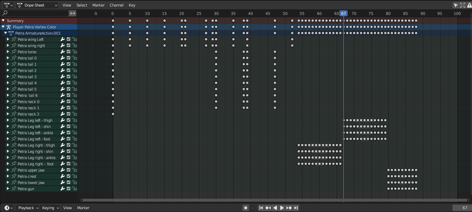Open the Playback popover
The image size is (472, 212).
point(28,208)
